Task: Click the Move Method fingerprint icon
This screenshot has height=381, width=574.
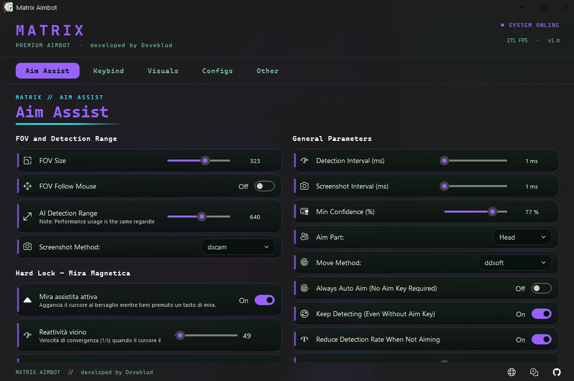Action: (304, 262)
